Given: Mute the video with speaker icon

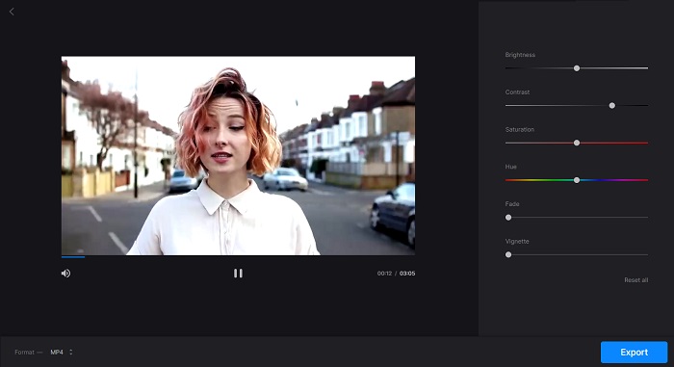Looking at the screenshot, I should (65, 274).
